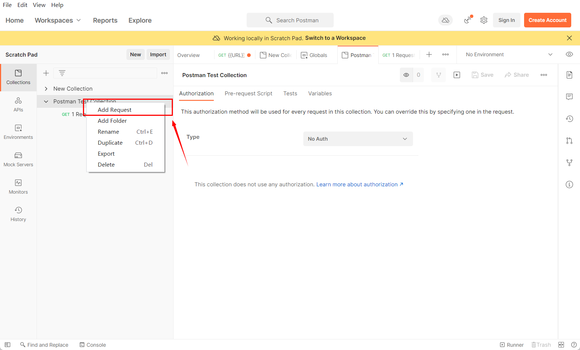Choose Rename in the context menu

pos(126,132)
